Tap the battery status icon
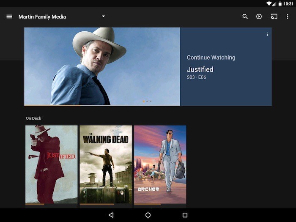This screenshot has height=222, width=296. [280, 3]
